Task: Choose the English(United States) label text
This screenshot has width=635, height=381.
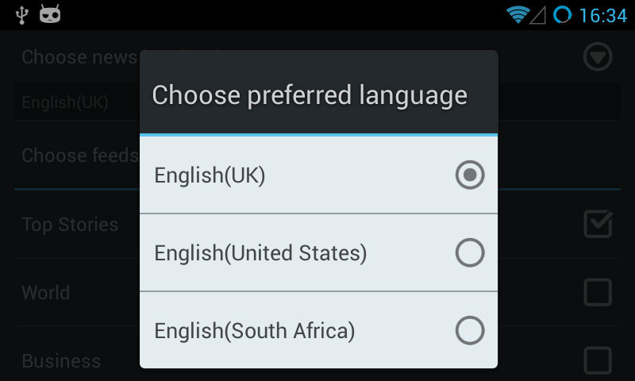Action: coord(260,253)
